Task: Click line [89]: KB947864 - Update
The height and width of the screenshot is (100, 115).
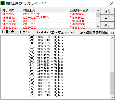Action: 46,71
